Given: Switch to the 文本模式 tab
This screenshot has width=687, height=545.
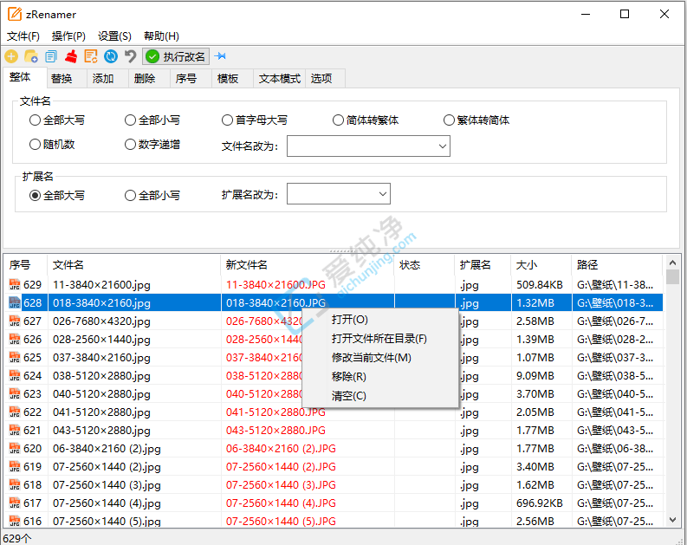Looking at the screenshot, I should pos(280,79).
